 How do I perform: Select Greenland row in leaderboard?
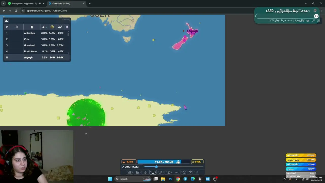click(x=36, y=45)
